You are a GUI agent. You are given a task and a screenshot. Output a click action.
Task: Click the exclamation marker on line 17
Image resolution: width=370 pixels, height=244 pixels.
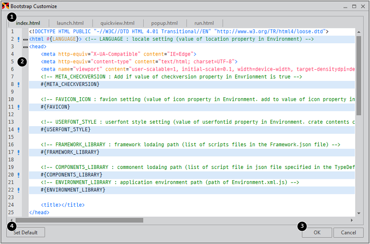(19, 152)
